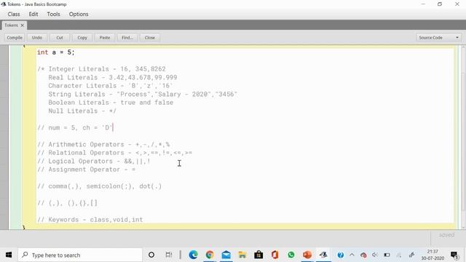
Task: Open the Source Code view dropdown
Action: point(438,37)
